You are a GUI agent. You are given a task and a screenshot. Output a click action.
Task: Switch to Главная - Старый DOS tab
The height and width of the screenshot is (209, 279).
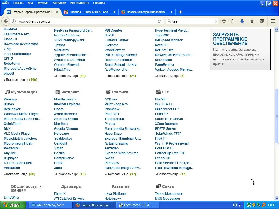click(x=90, y=12)
